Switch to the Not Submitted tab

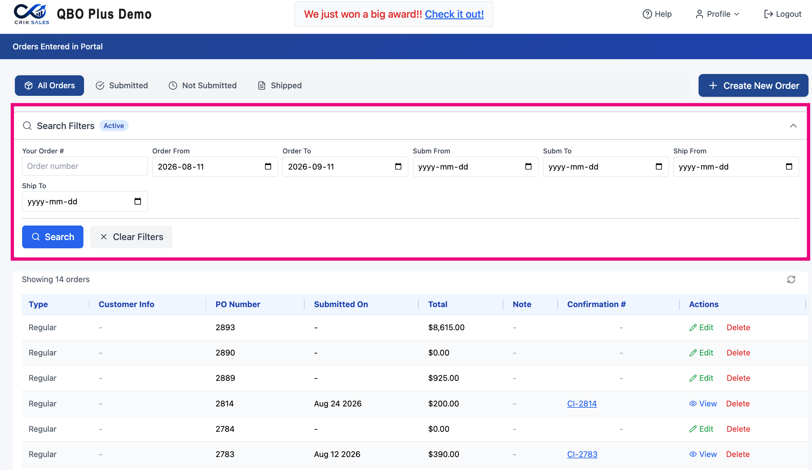tap(203, 85)
